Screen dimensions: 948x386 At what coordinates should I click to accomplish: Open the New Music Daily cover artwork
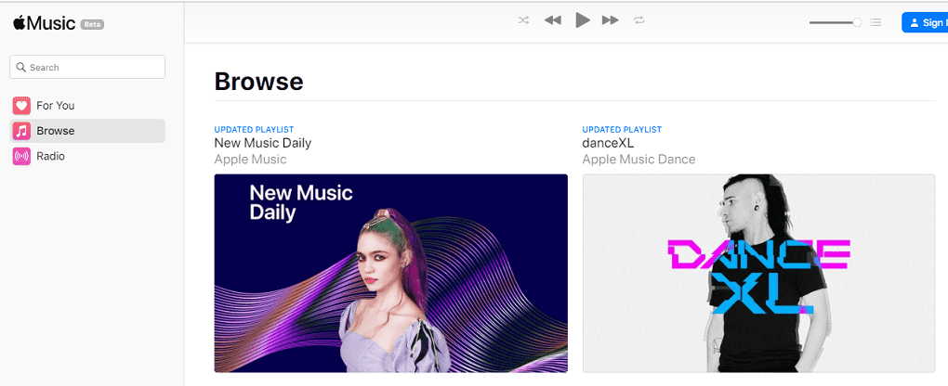(390, 273)
